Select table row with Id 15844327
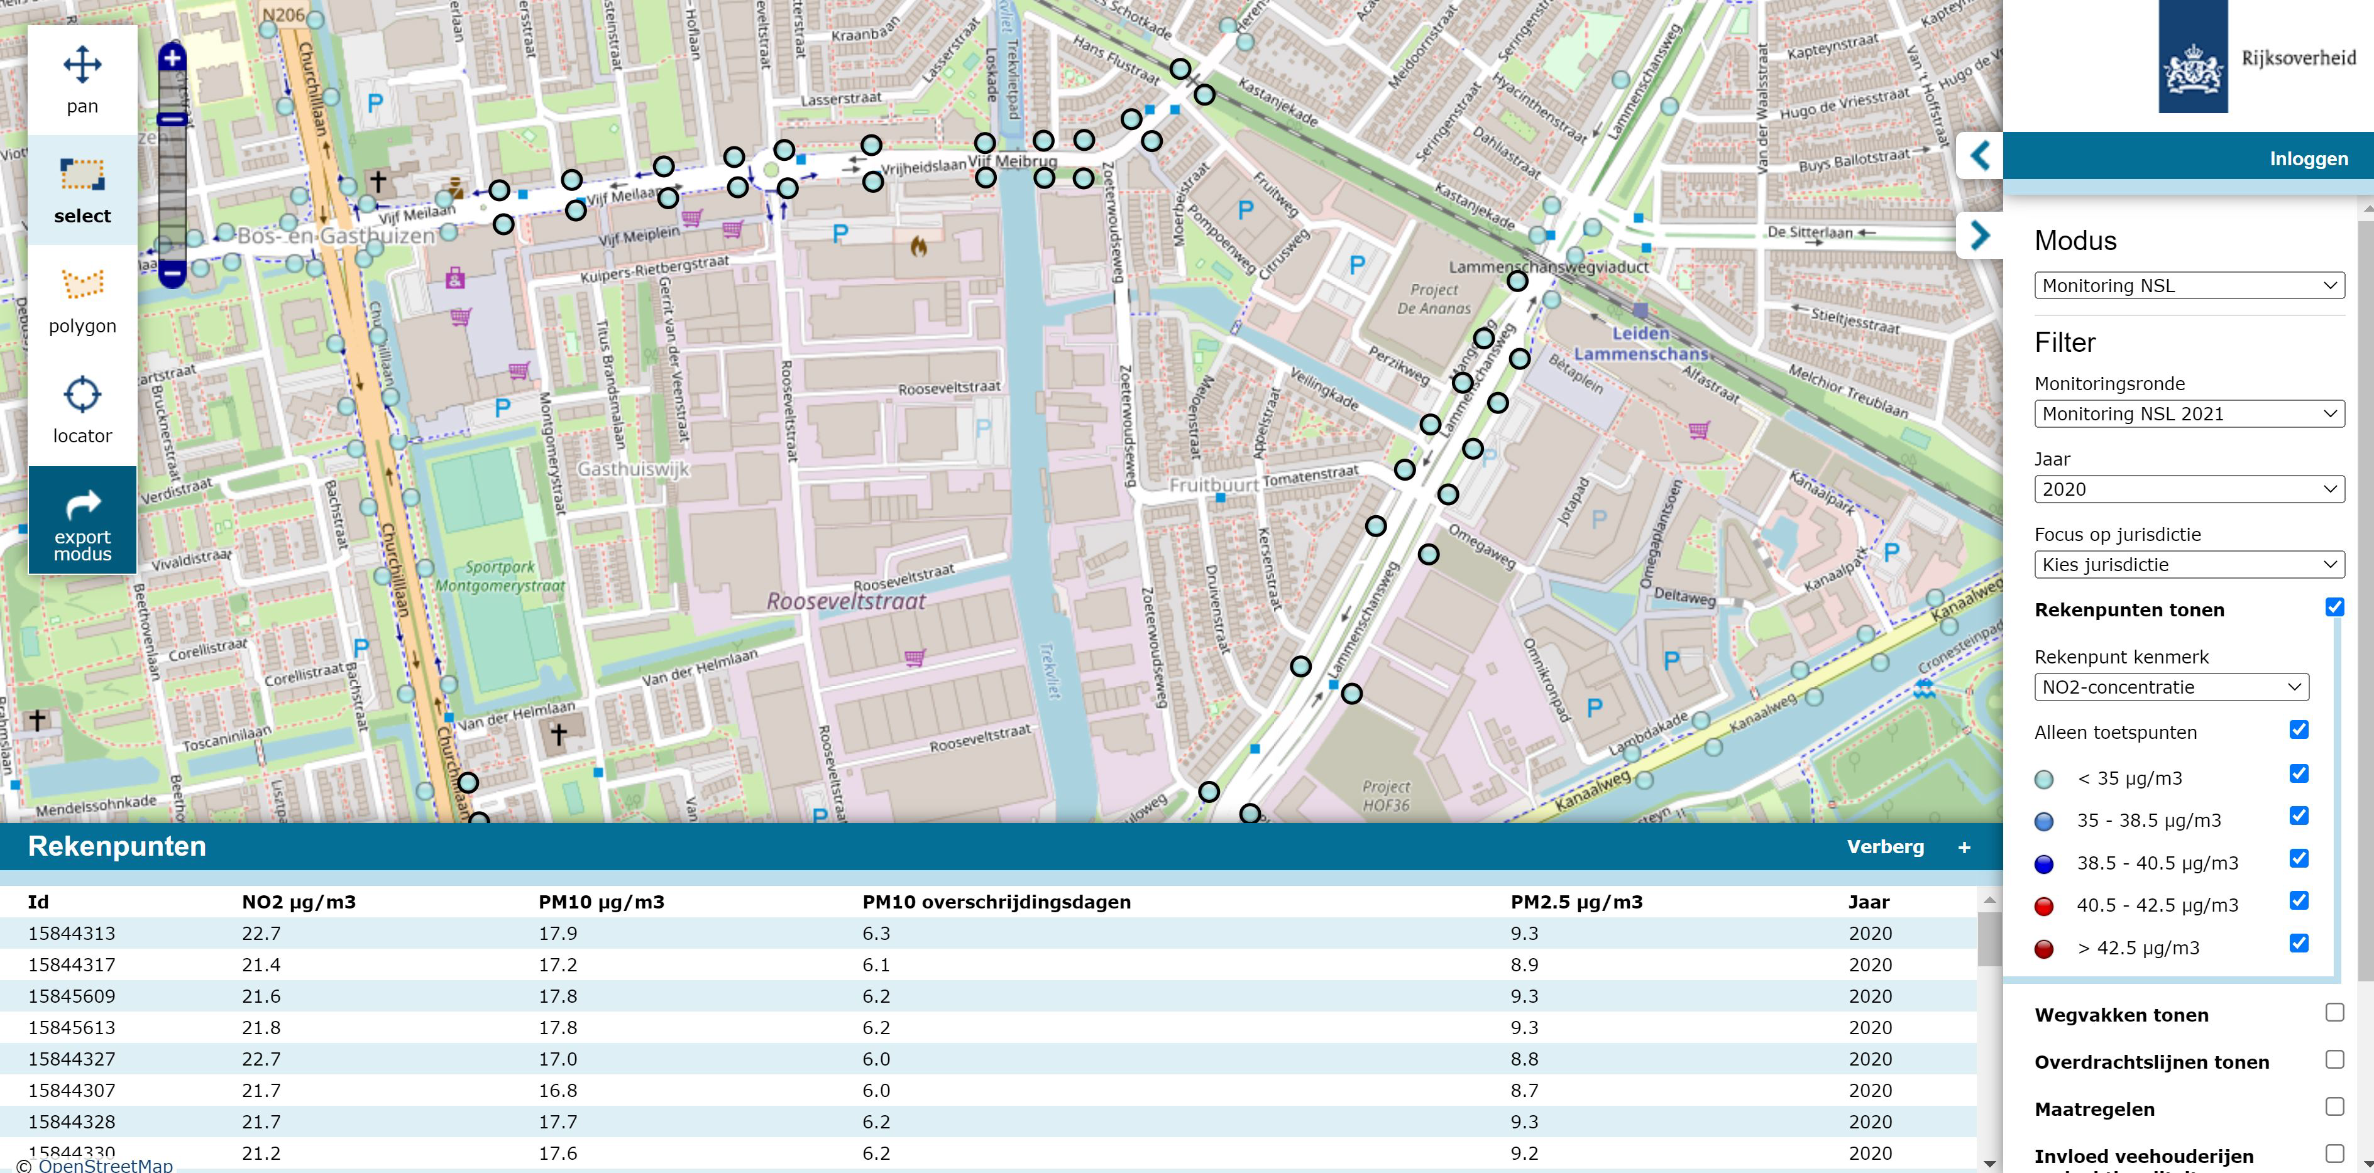This screenshot has height=1173, width=2374. 988,1059
